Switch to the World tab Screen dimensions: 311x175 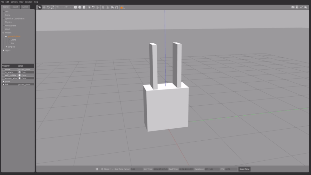tap(6, 7)
